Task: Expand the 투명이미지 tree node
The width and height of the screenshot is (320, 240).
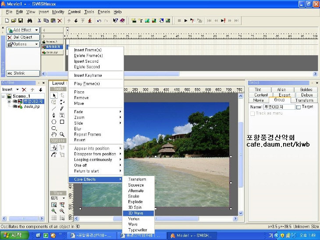Action: [9, 101]
